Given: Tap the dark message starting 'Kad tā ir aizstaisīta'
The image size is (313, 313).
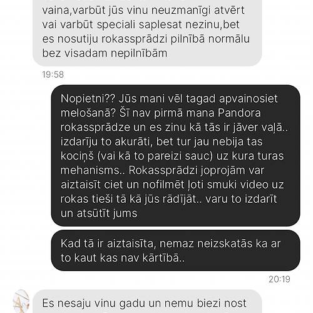Looking at the screenshot, I should click(175, 250).
